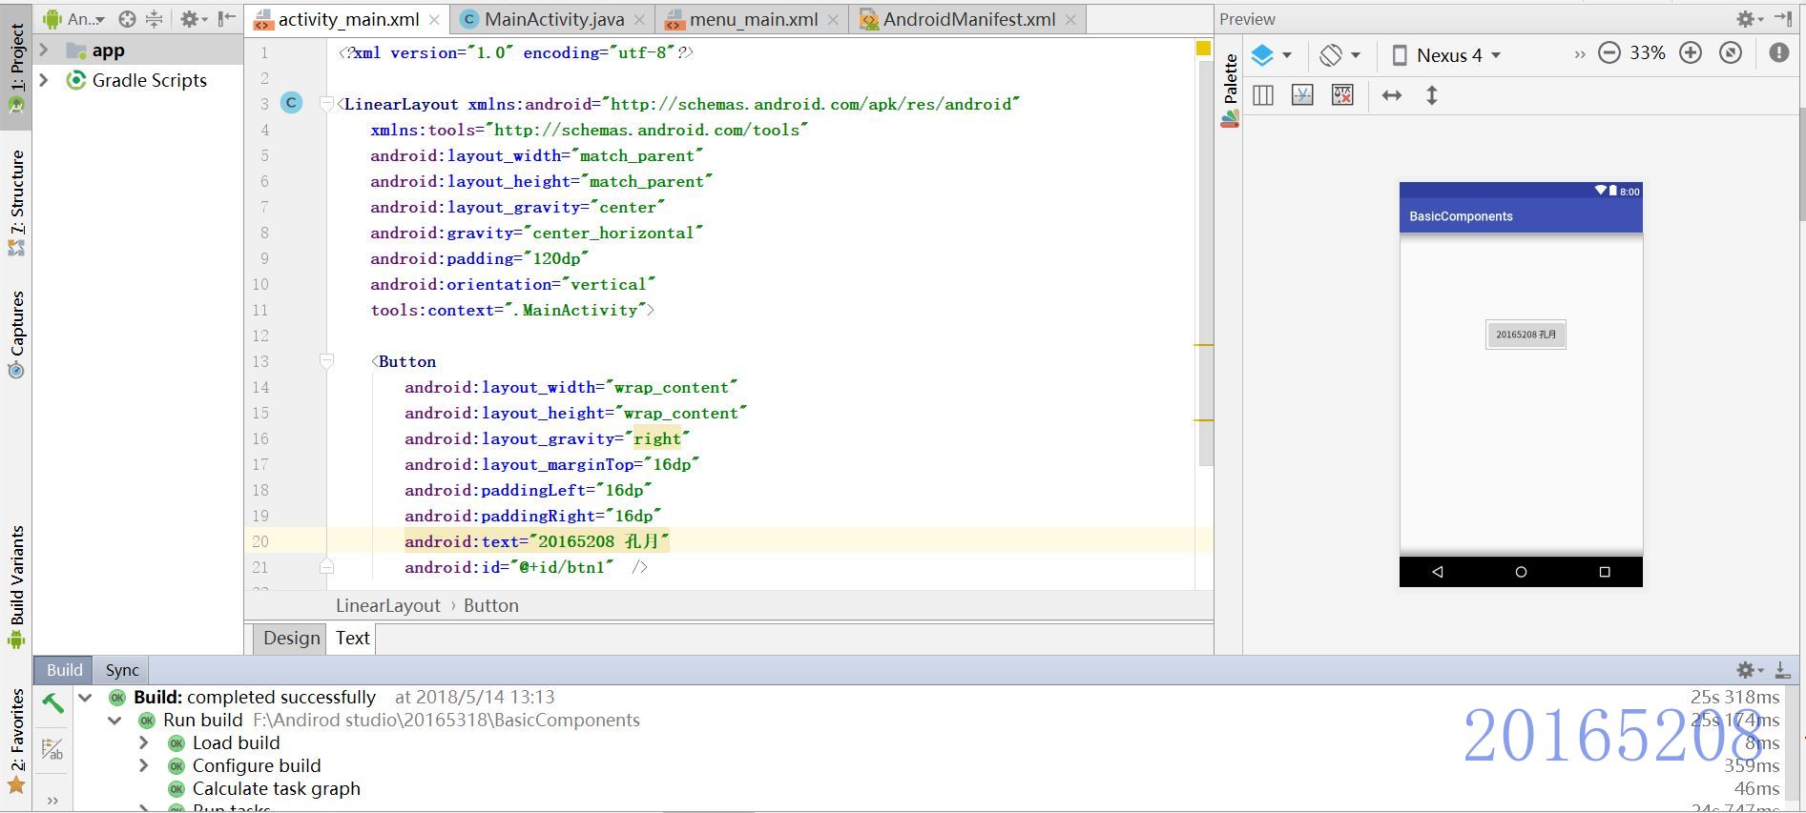Open the Palette side tab
The width and height of the screenshot is (1806, 813).
pos(1230,90)
